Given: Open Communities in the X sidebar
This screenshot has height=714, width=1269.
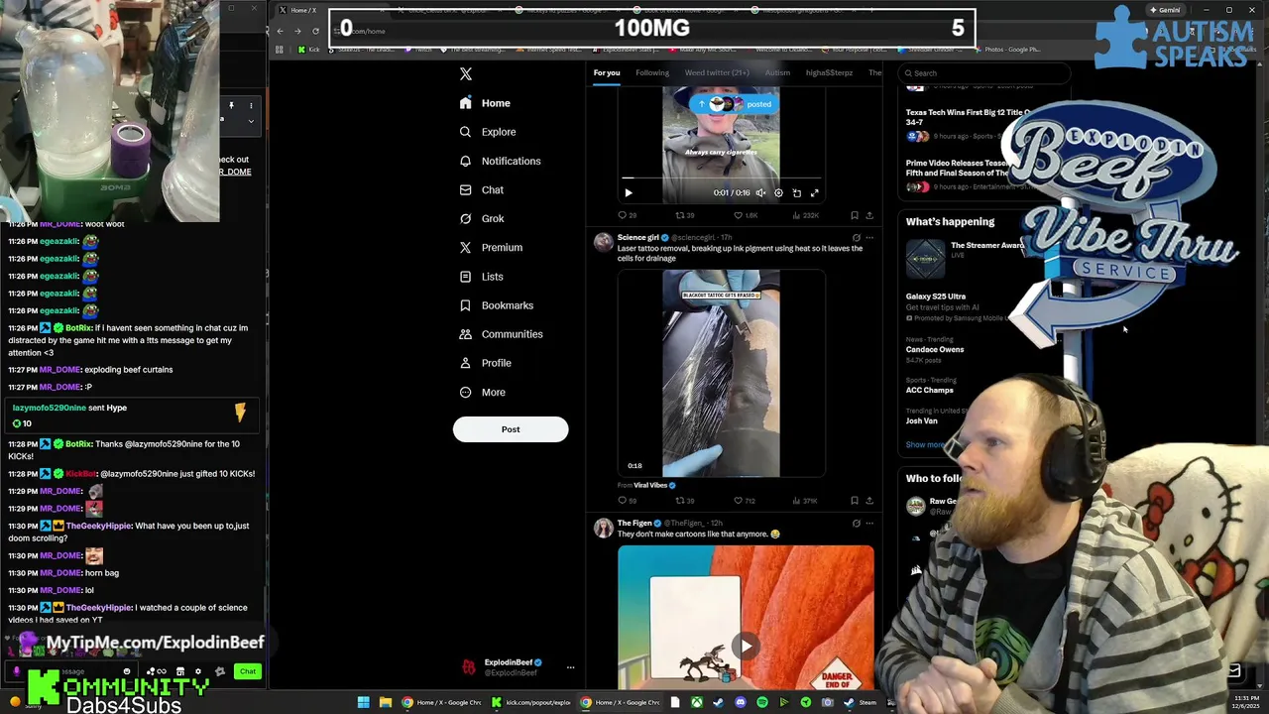Looking at the screenshot, I should point(502,334).
